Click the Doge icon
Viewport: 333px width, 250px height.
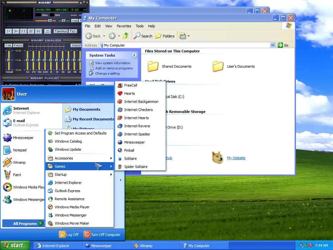coord(218,157)
